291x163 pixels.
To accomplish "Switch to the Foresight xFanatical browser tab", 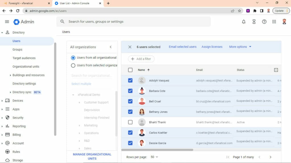I will (21, 3).
